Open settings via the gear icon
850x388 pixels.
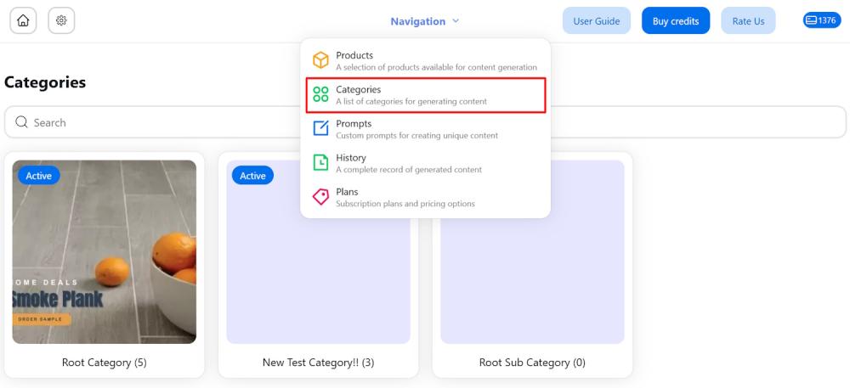pos(61,20)
